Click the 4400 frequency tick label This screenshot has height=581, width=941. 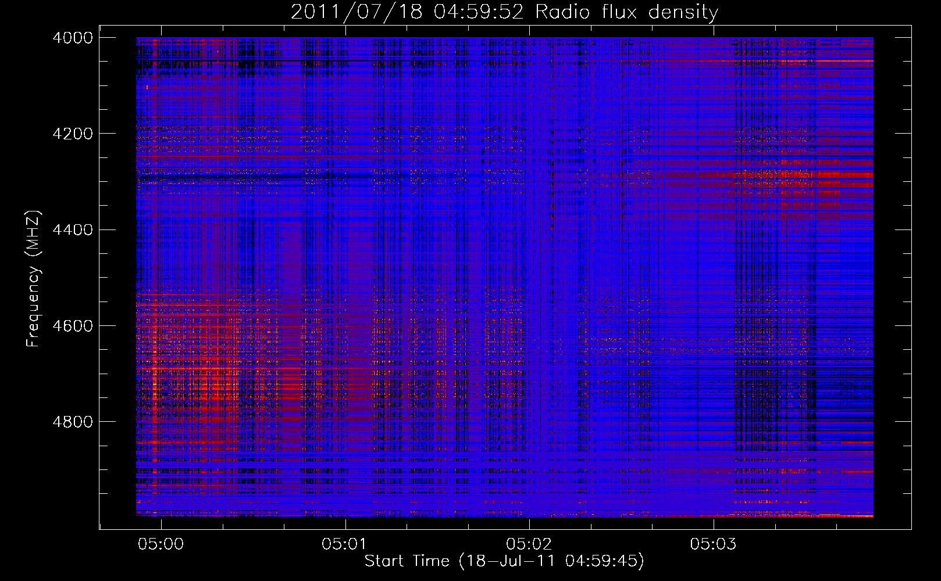[x=73, y=229]
